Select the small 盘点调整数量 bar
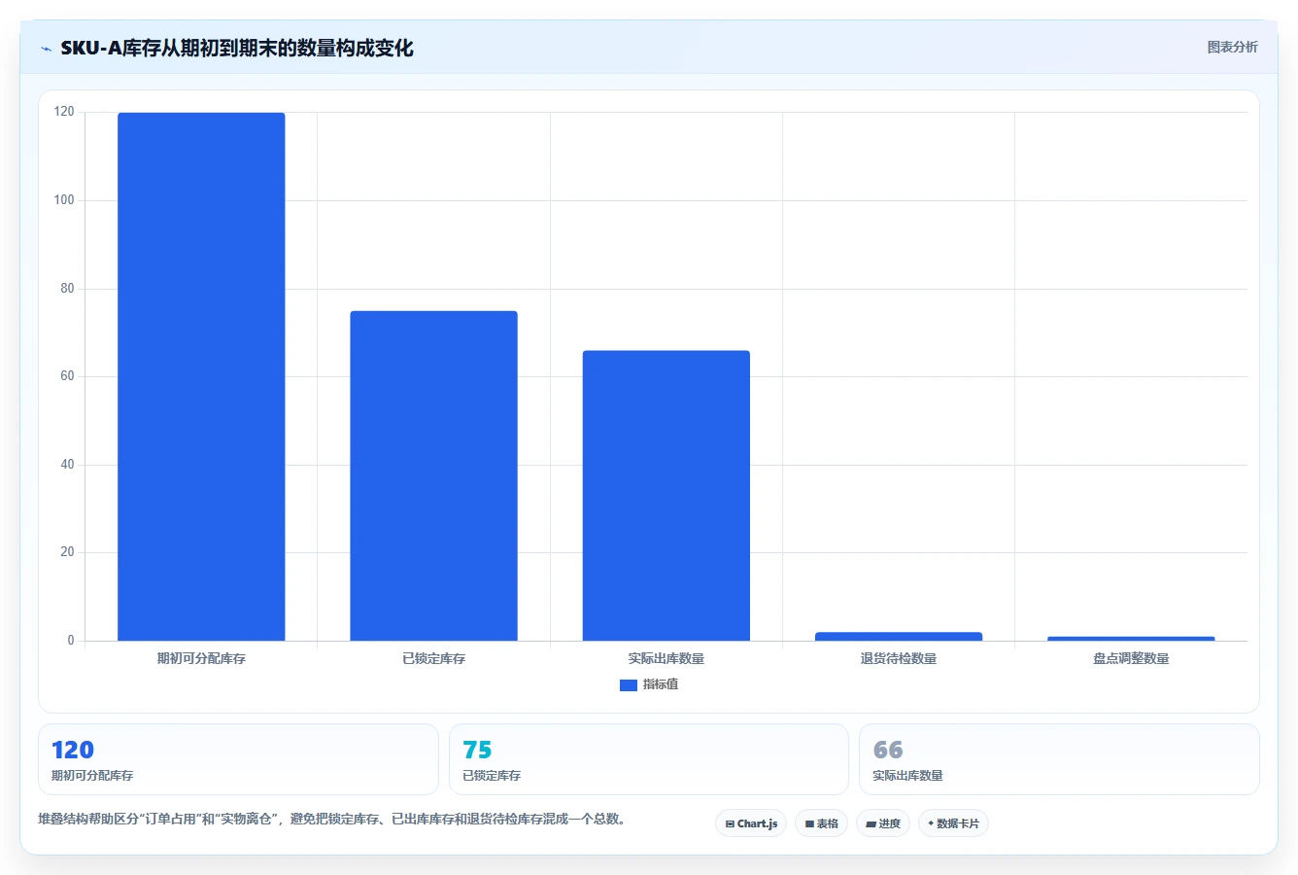Viewport: 1298px width, 875px height. pos(1131,639)
